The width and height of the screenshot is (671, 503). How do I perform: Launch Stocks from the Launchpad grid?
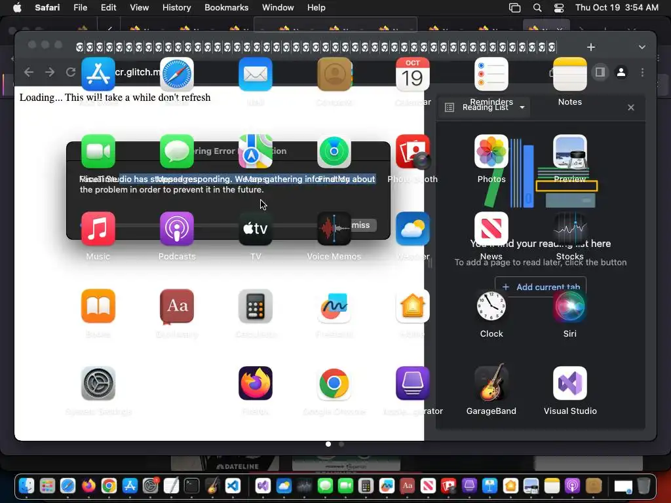tap(570, 229)
